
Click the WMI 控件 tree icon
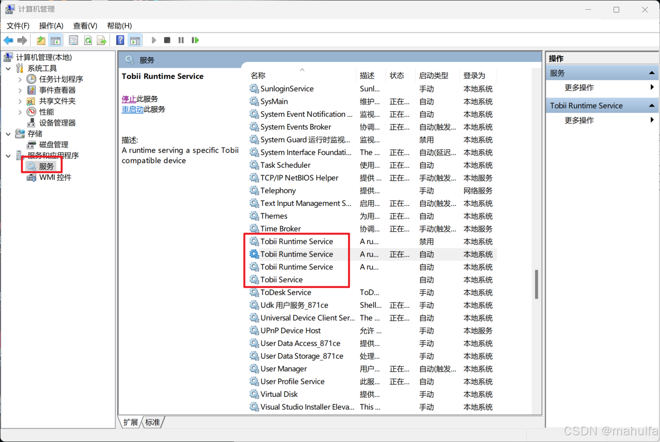point(31,177)
